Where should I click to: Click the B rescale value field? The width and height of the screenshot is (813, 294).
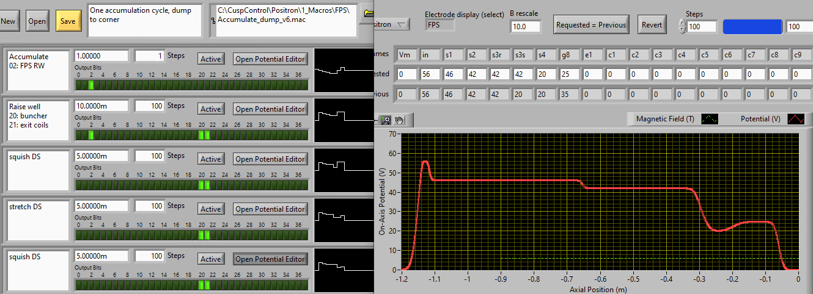coord(526,26)
